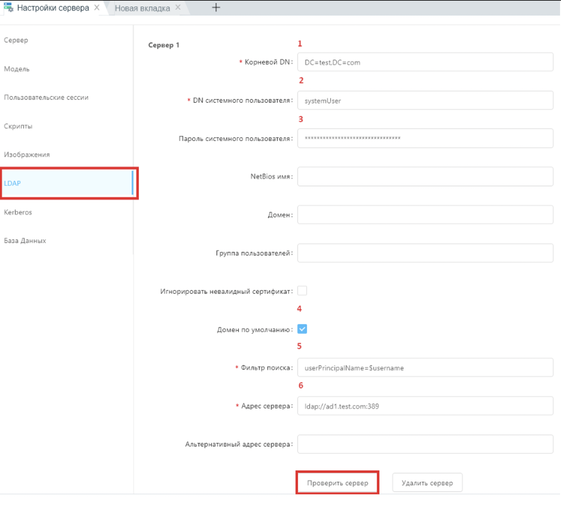This screenshot has height=510, width=561.
Task: Close the Настройки сервера tab
Action: coord(97,8)
